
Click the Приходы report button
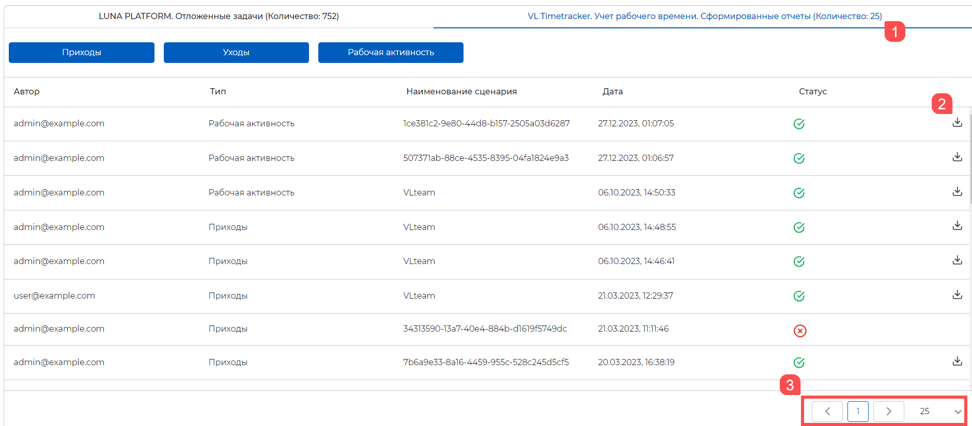point(82,53)
